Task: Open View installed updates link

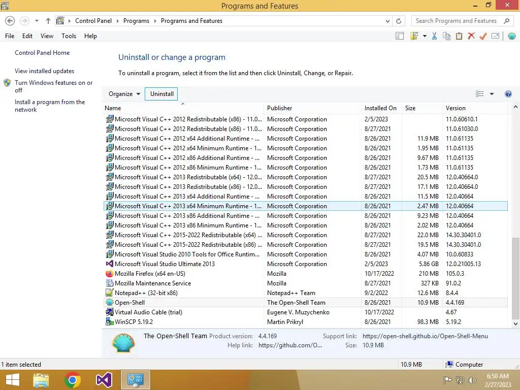Action: 44,71
